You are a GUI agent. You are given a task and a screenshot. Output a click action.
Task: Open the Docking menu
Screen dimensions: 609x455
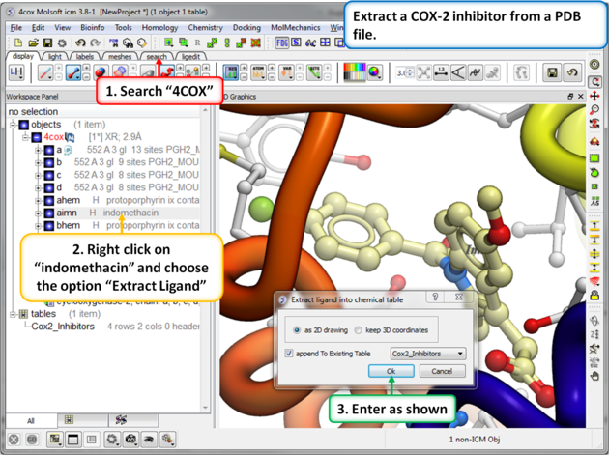(x=246, y=28)
